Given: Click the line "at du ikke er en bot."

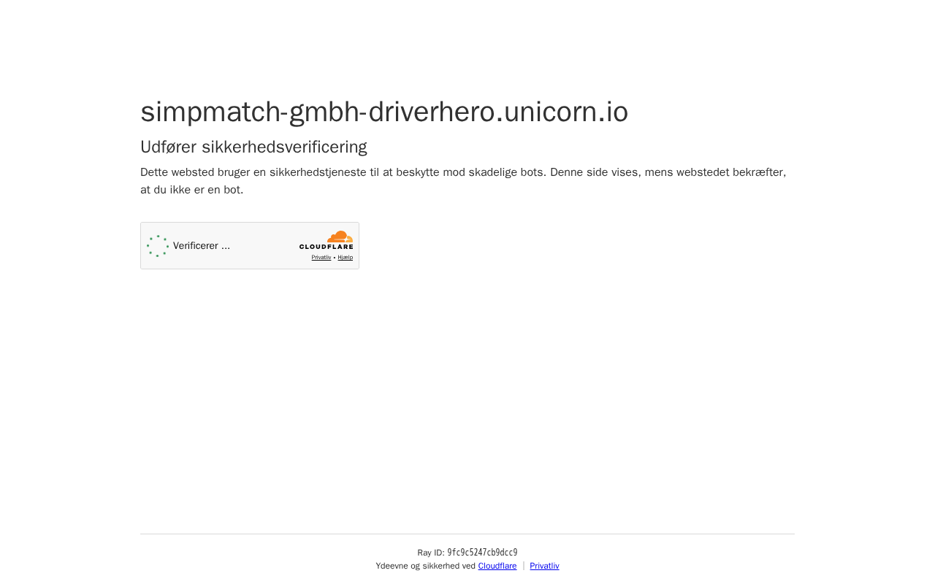Looking at the screenshot, I should click(192, 190).
